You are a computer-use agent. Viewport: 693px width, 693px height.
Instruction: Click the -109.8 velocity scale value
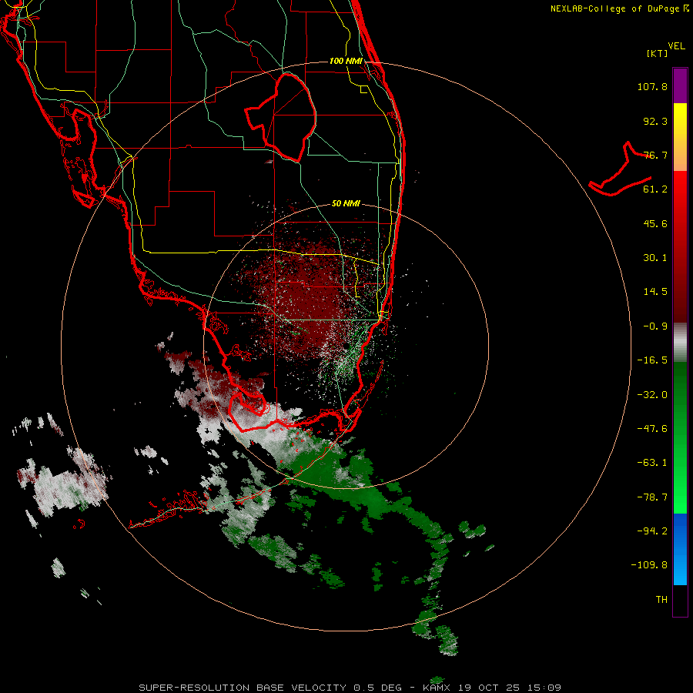pyautogui.click(x=649, y=565)
